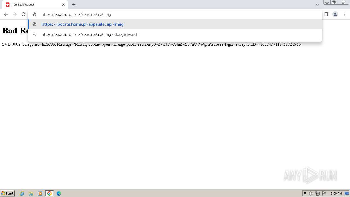
Task: Click the globe icon in URL suggestion
Action: point(34,24)
